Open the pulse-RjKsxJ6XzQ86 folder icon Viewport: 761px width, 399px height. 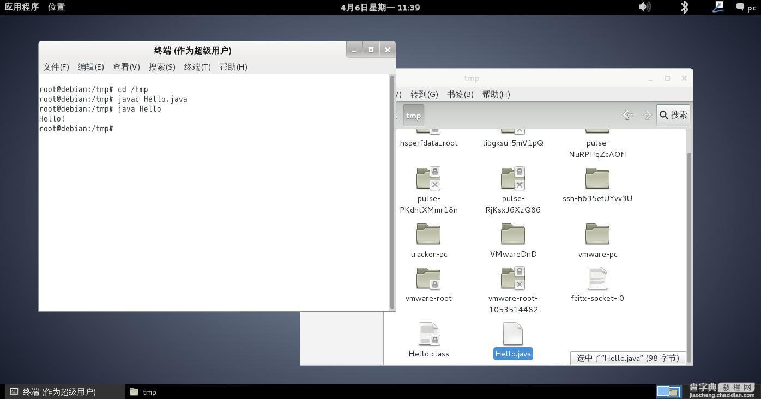[513, 178]
